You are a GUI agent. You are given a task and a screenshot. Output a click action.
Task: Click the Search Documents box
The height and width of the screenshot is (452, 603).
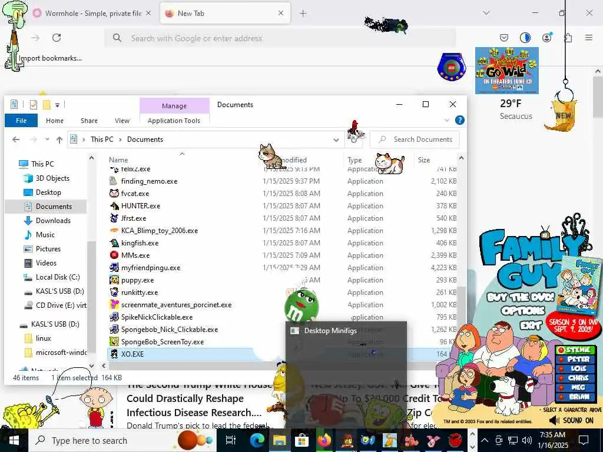pyautogui.click(x=415, y=139)
